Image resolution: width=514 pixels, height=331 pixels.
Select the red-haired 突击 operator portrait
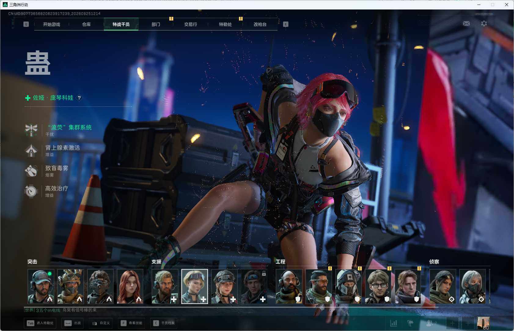[x=130, y=286]
